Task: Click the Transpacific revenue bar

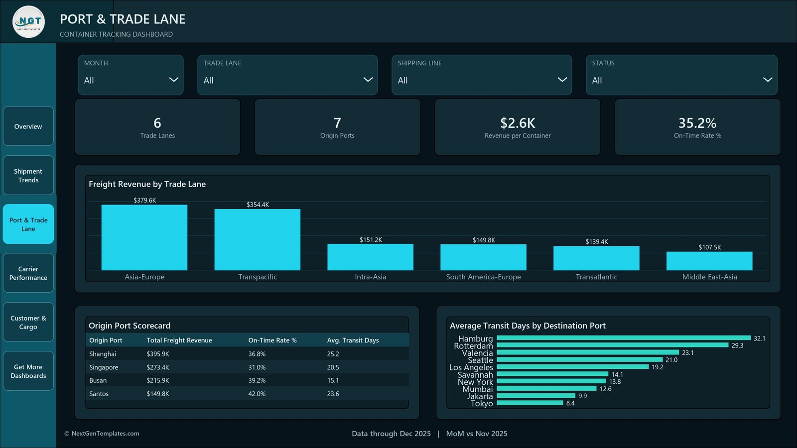Action: coord(258,239)
